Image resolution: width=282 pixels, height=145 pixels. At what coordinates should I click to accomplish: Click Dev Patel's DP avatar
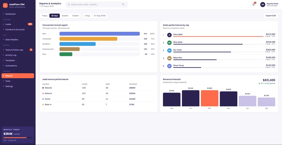pyautogui.click(x=169, y=51)
